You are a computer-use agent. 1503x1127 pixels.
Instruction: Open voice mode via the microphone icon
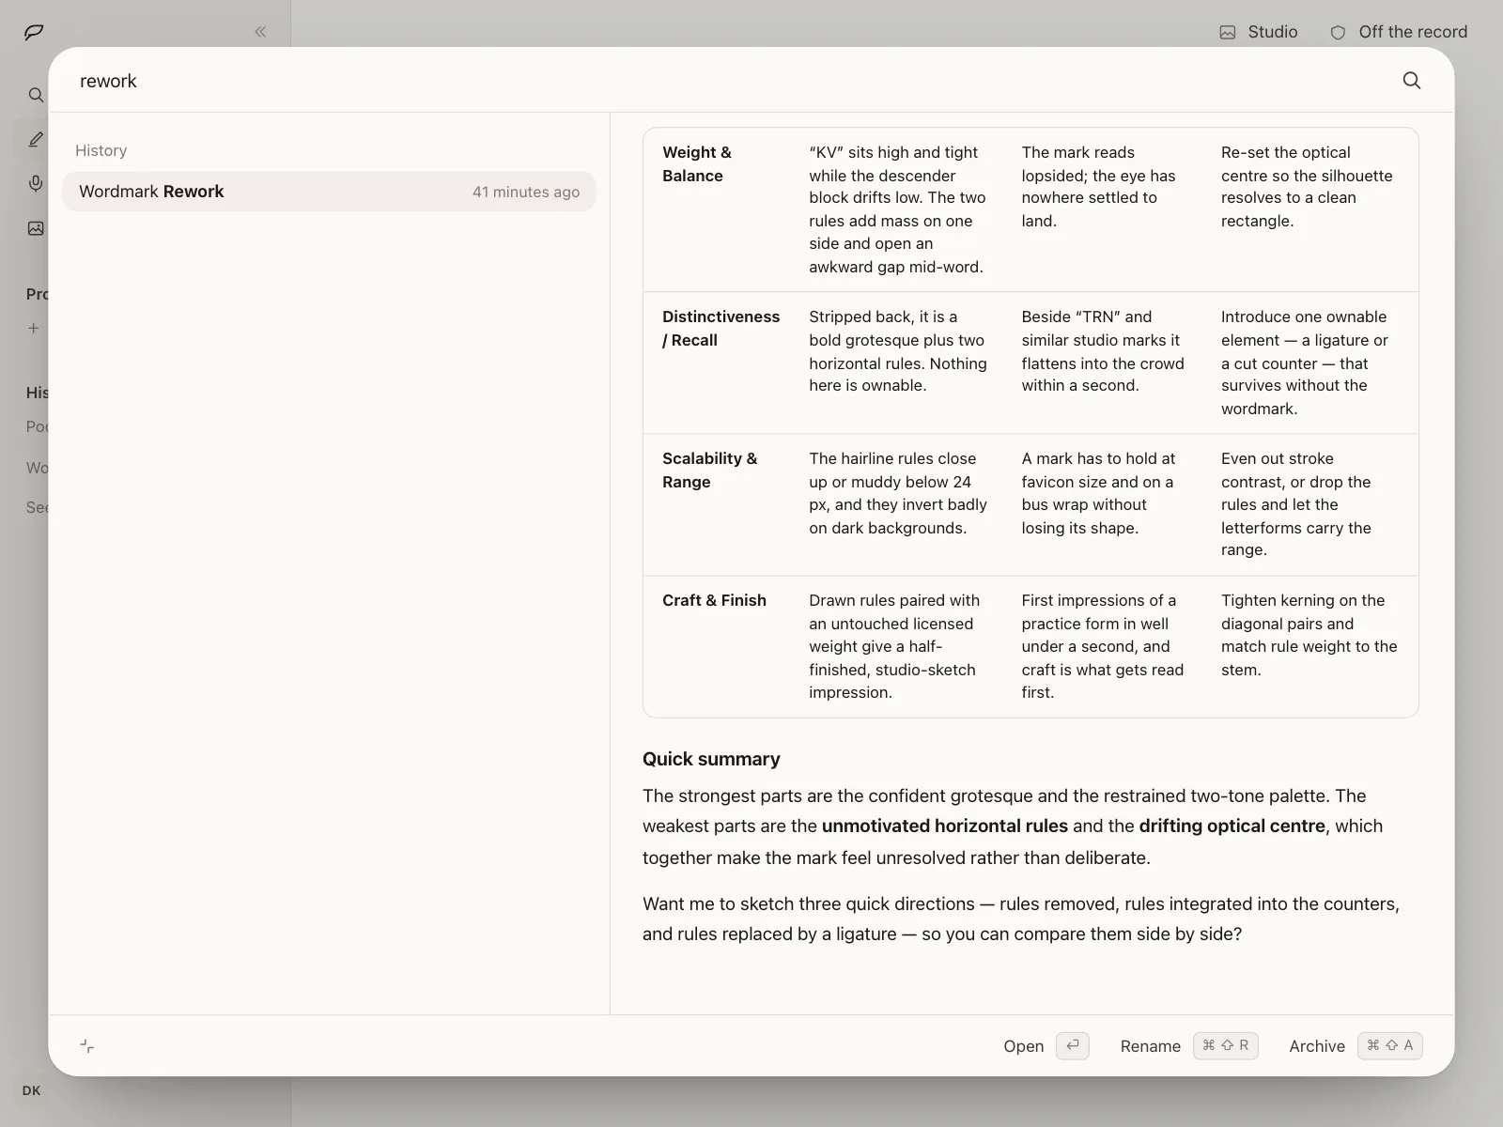(36, 183)
